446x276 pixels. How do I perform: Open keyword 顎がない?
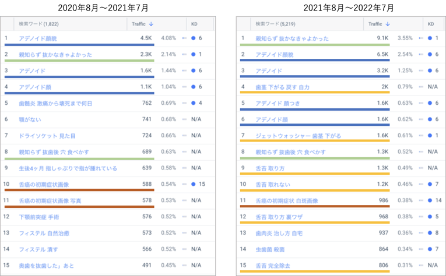coord(30,119)
